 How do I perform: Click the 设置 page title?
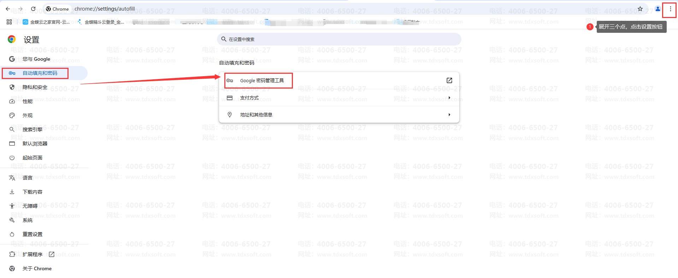point(31,40)
